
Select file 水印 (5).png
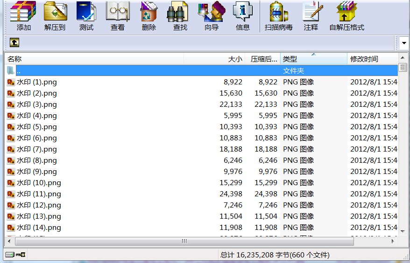point(202,127)
